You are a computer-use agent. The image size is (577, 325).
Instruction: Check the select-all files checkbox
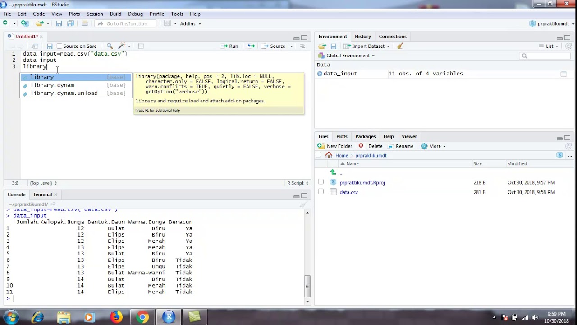tap(318, 155)
